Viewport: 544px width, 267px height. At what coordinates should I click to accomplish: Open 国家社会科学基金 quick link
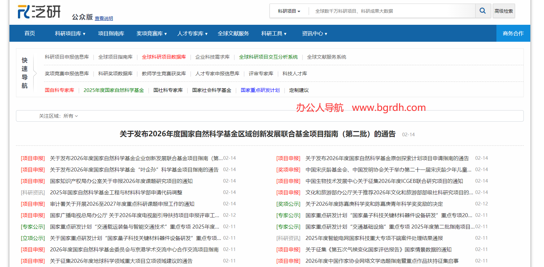click(212, 90)
